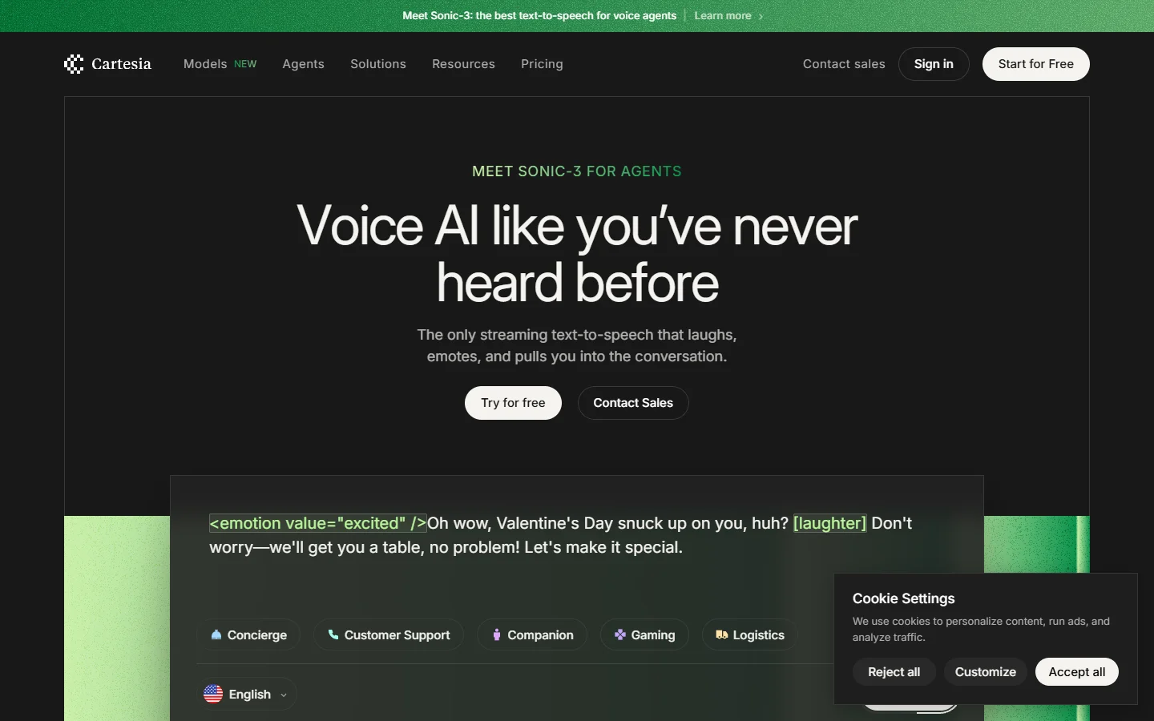Open the Models menu

(x=220, y=64)
